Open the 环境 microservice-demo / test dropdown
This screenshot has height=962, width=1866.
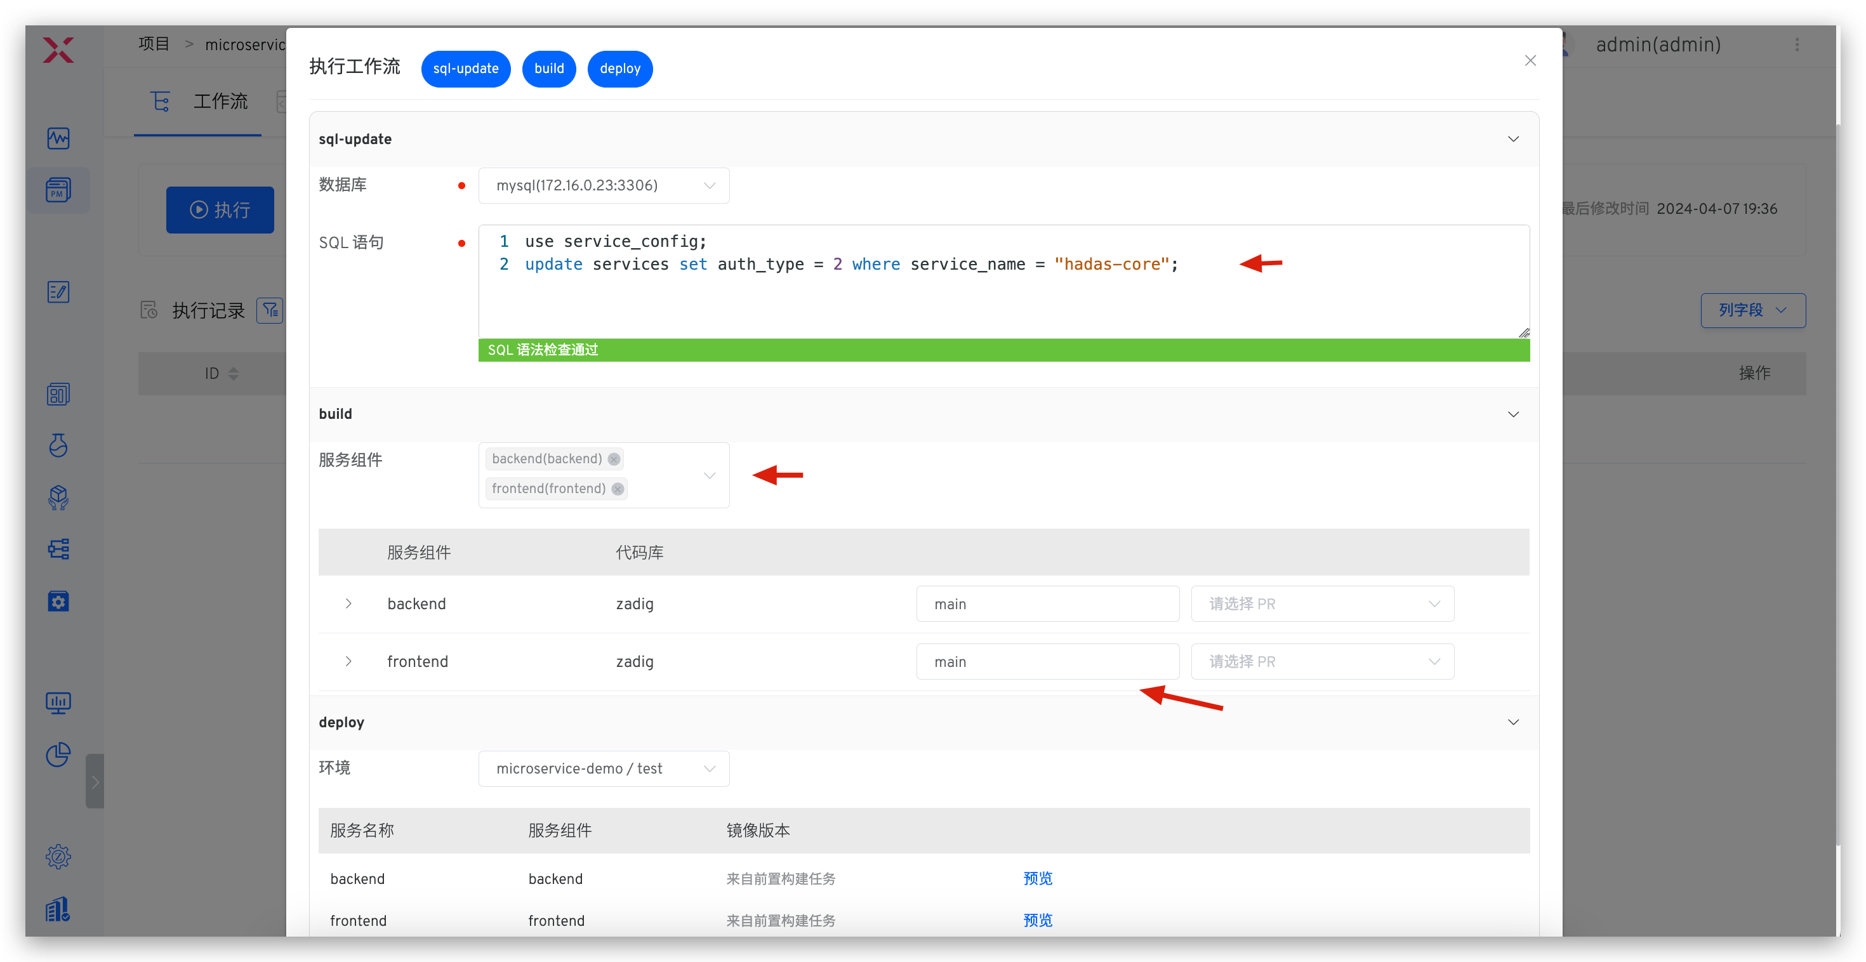click(x=604, y=768)
